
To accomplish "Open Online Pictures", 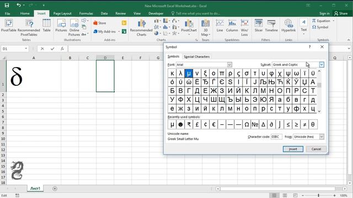I will click(x=74, y=28).
